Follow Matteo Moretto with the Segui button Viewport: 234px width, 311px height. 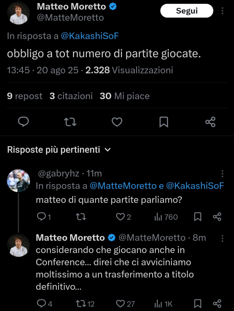(x=187, y=11)
